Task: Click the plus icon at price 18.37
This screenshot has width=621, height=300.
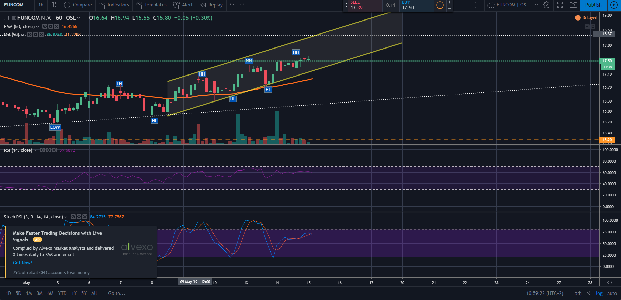Action: [596, 34]
